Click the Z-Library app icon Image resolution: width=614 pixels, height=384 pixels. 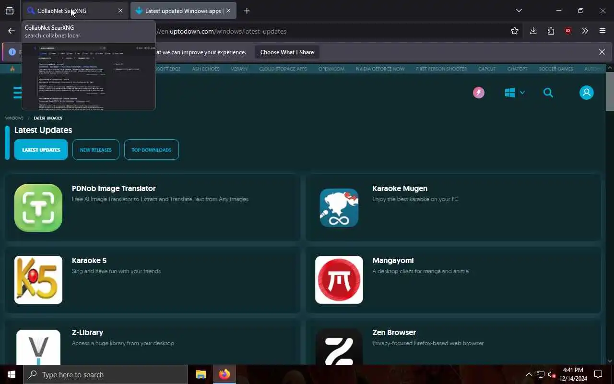click(38, 346)
